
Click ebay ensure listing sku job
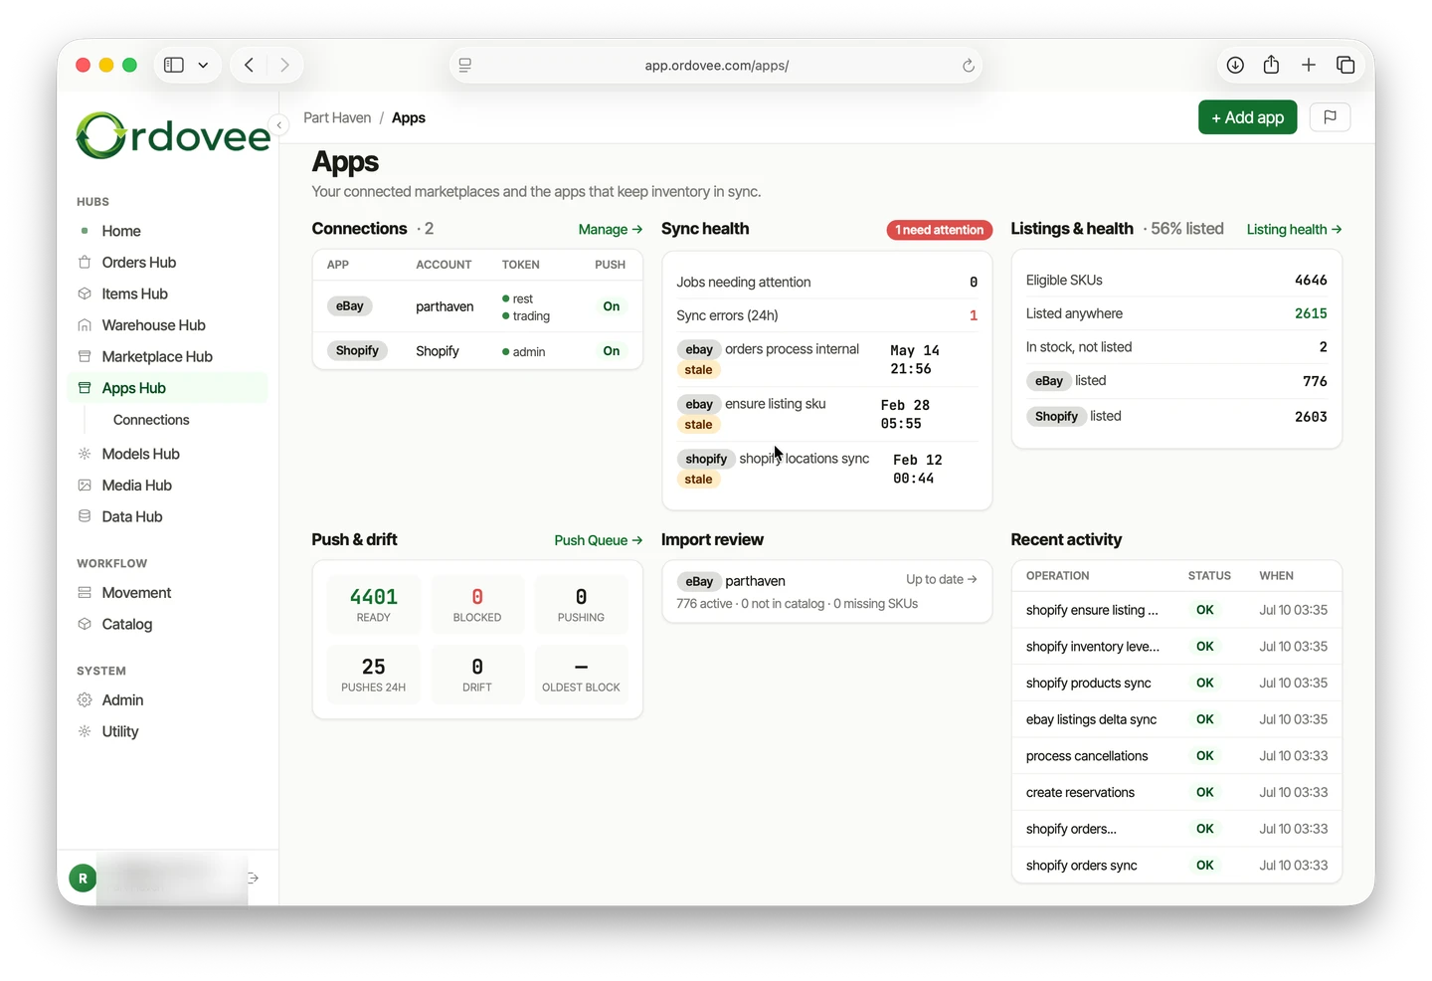pos(827,414)
